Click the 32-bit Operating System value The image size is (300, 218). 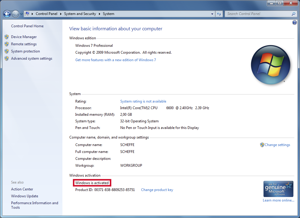click(139, 121)
